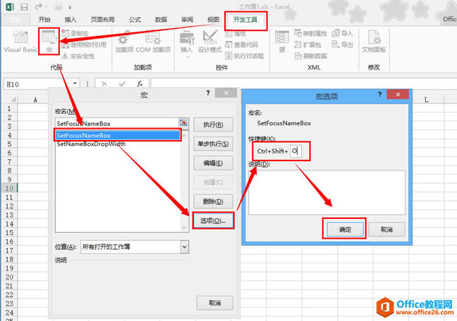Click the macro name input field
The width and height of the screenshot is (457, 321).
tap(117, 123)
